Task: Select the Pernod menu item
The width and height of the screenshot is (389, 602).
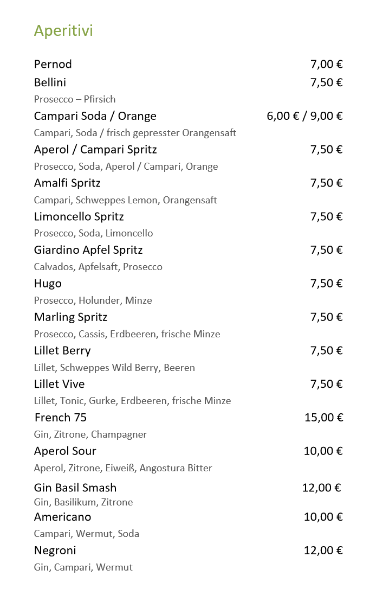Action: [x=53, y=64]
